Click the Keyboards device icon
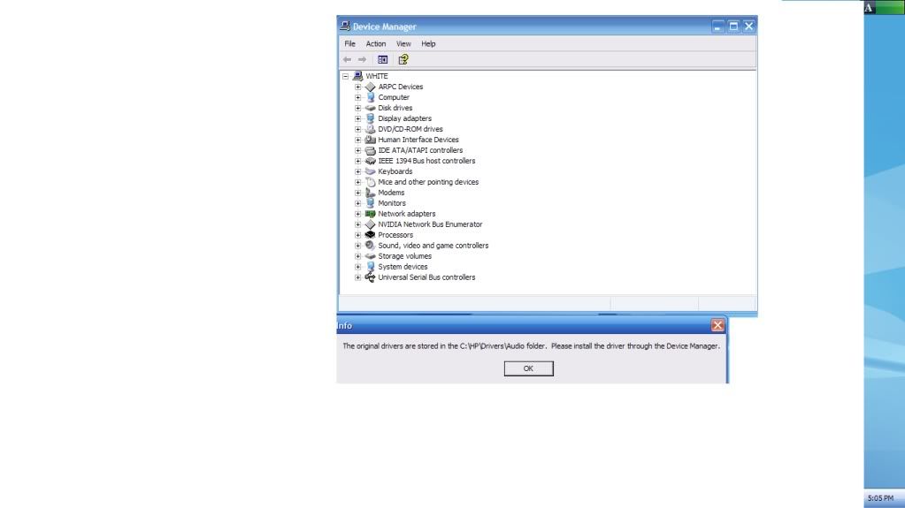905x508 pixels. coord(371,171)
